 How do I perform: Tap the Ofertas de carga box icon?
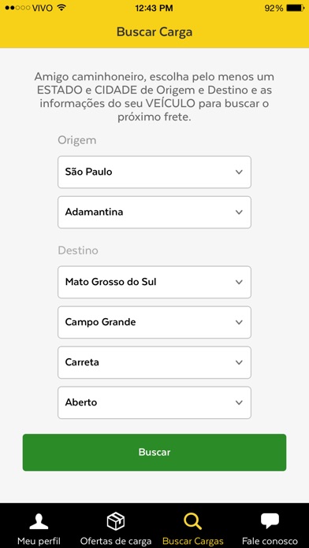(116, 522)
